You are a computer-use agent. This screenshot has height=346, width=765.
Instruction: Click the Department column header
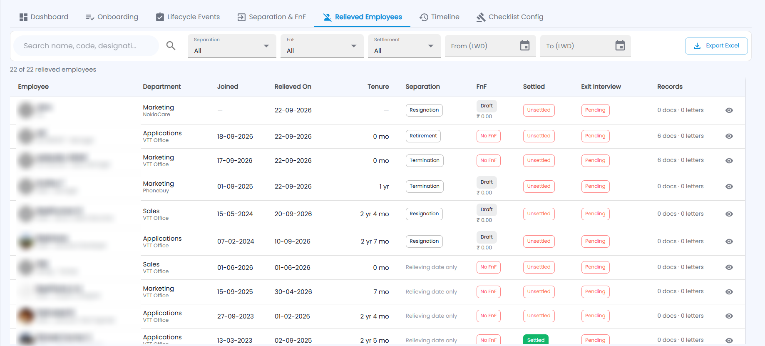(x=161, y=87)
